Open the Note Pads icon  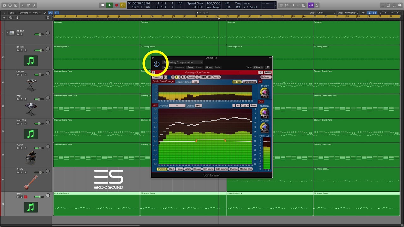(388, 5)
